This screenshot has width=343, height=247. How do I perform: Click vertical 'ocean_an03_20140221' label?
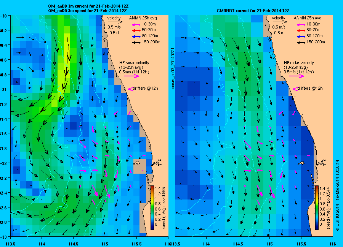pos(173,68)
